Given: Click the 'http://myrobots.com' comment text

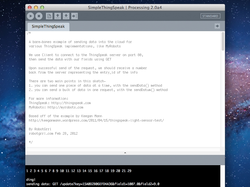Looking at the screenshot, I should click(x=65, y=107).
